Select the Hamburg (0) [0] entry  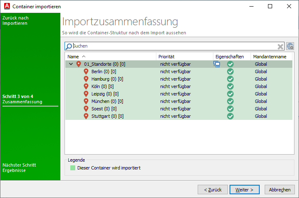point(107,79)
